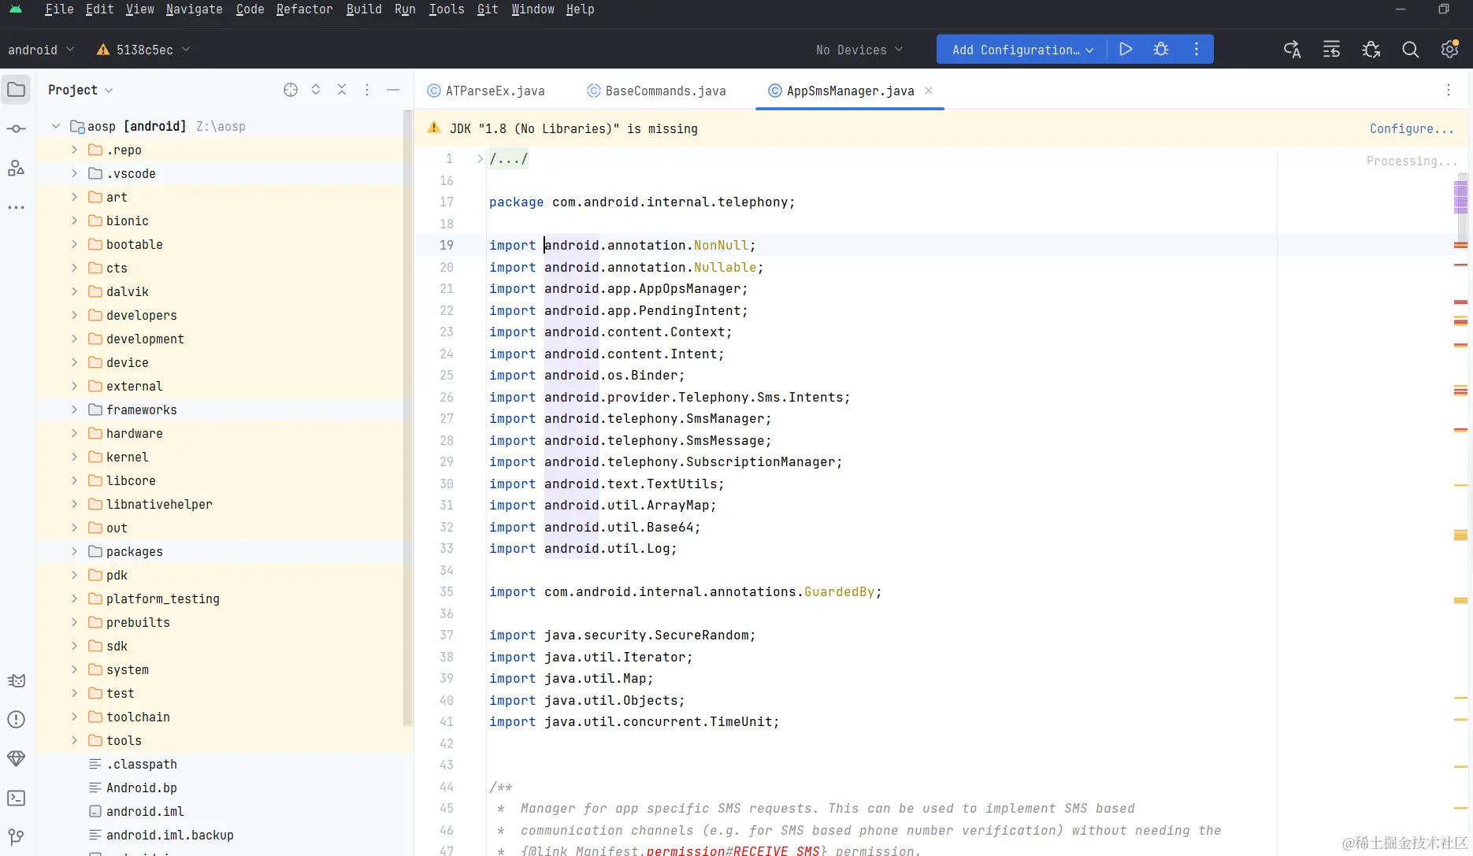1473x856 pixels.
Task: Open Project panel options menu
Action: [x=367, y=90]
